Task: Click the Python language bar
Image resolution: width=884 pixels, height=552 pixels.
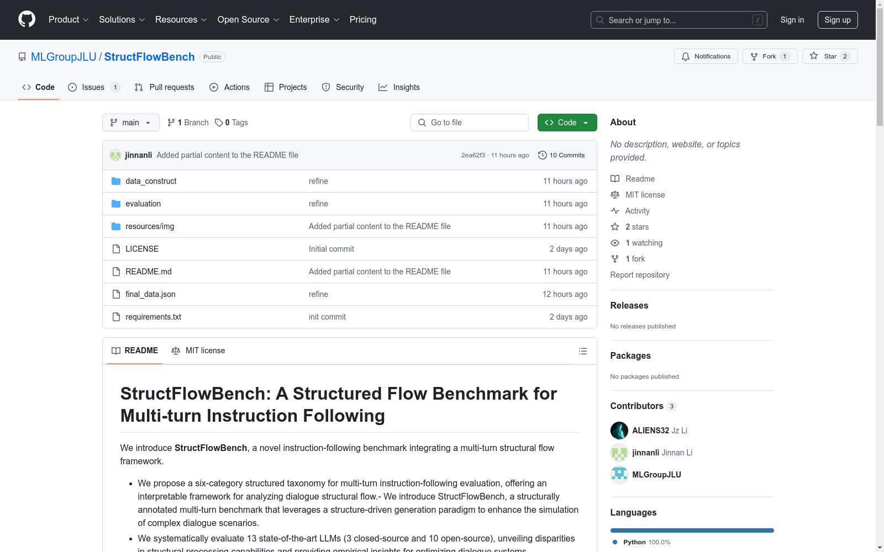Action: [692, 530]
